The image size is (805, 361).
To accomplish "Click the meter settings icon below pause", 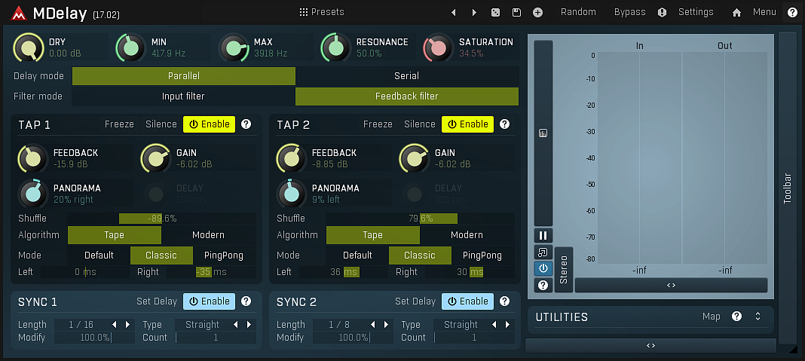I will click(x=543, y=252).
